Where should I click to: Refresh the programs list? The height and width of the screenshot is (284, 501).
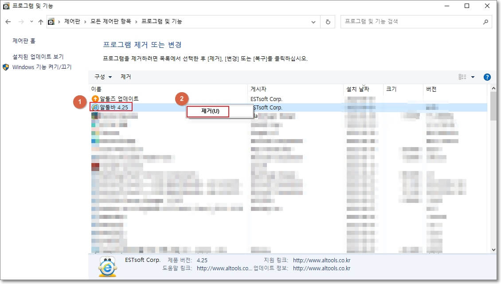pyautogui.click(x=328, y=22)
